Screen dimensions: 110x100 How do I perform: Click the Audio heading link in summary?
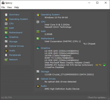44,86
